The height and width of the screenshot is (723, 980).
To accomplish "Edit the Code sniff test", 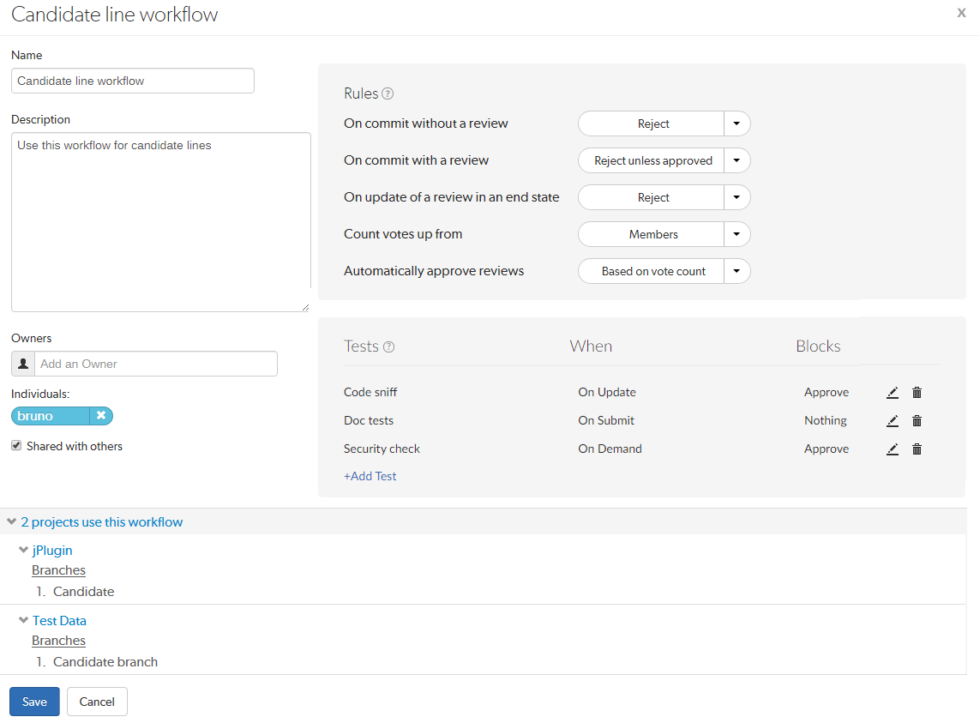I will (x=892, y=392).
